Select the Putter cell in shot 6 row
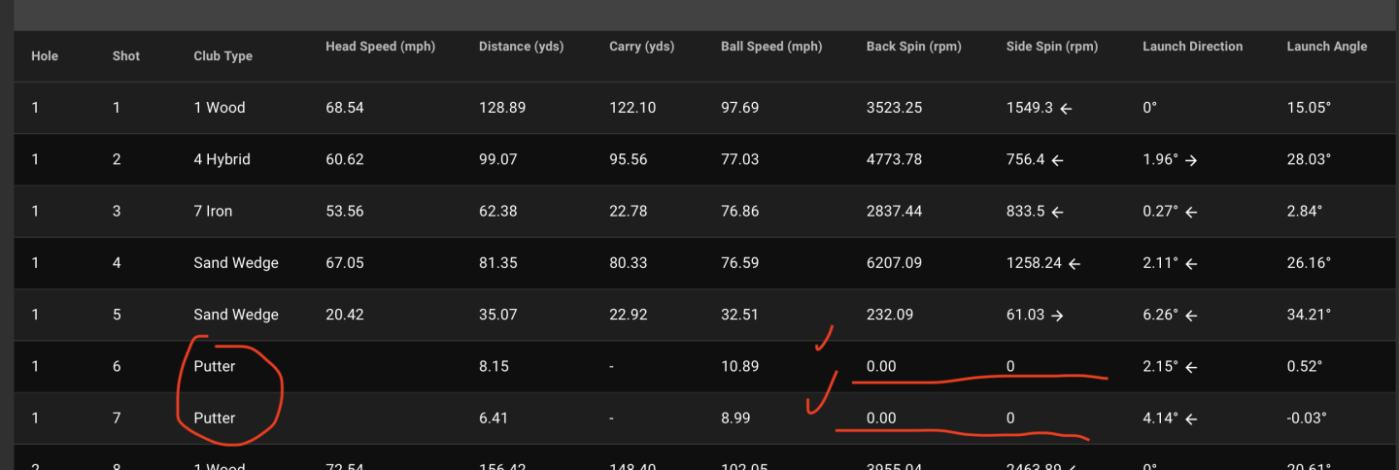 pyautogui.click(x=215, y=367)
